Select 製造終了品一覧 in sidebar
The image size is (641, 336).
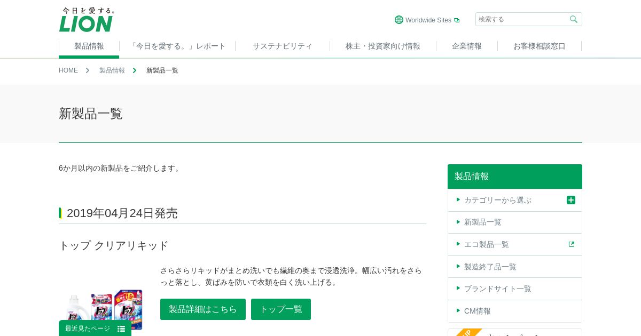click(x=515, y=267)
